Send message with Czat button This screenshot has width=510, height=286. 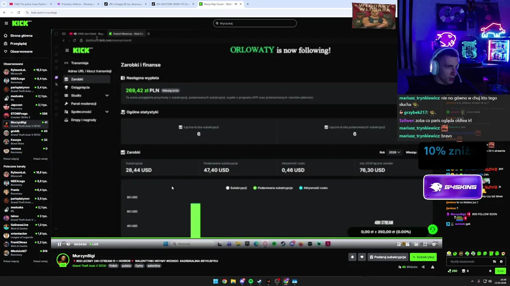point(500,271)
